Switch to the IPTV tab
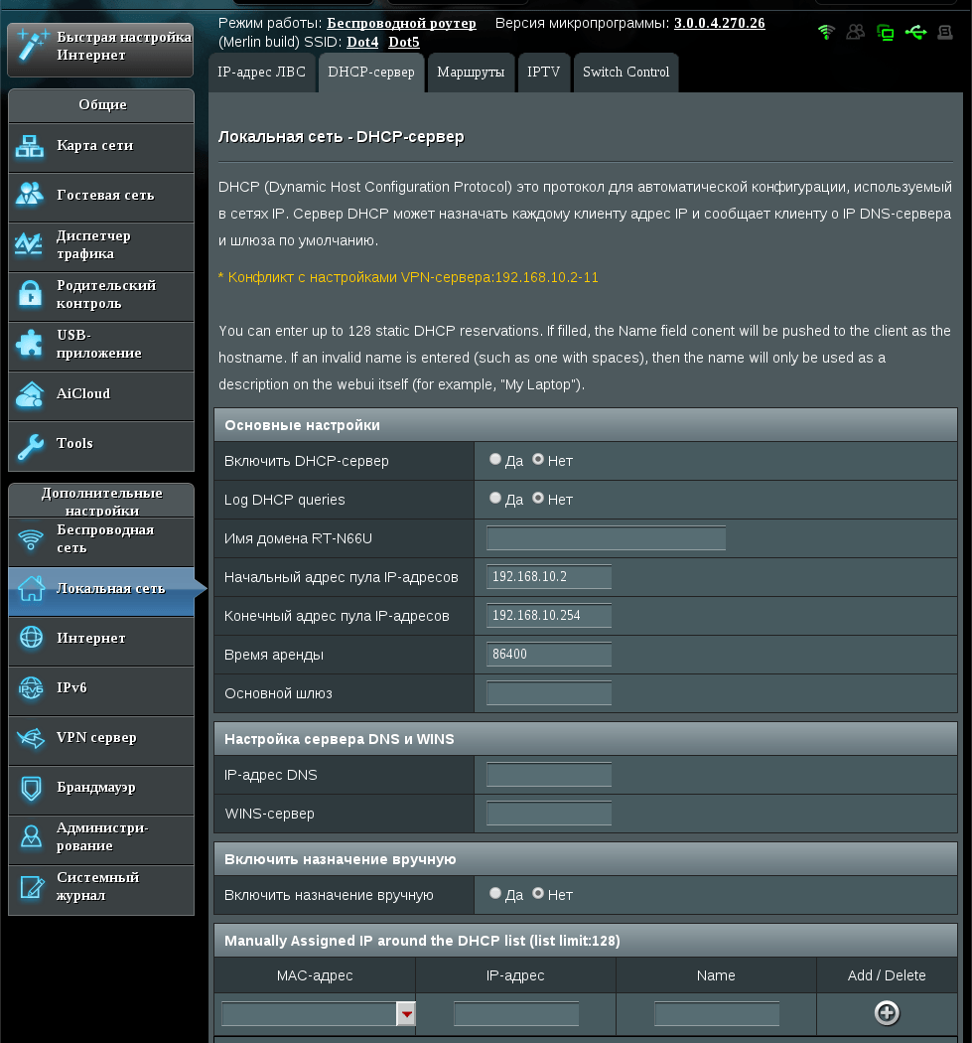972x1043 pixels. [x=543, y=73]
